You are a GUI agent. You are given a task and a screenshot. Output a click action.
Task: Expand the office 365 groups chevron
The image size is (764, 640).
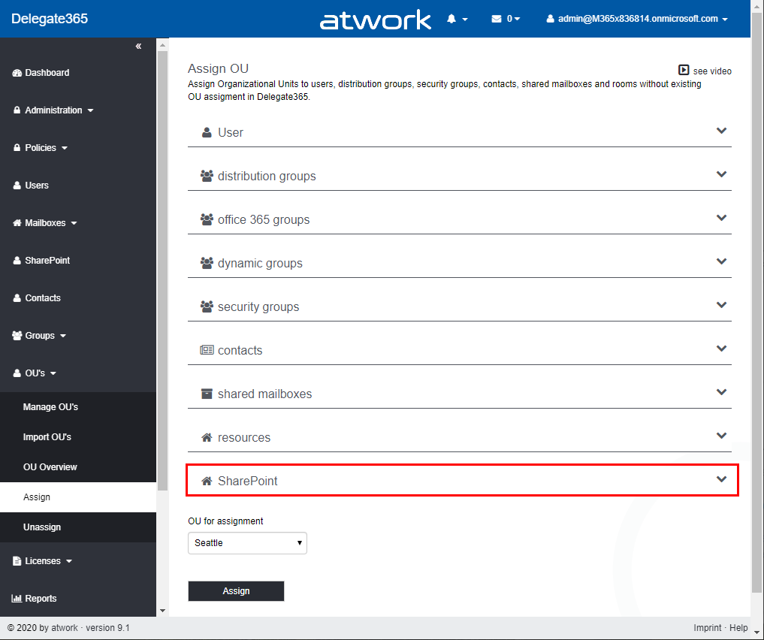pos(722,218)
